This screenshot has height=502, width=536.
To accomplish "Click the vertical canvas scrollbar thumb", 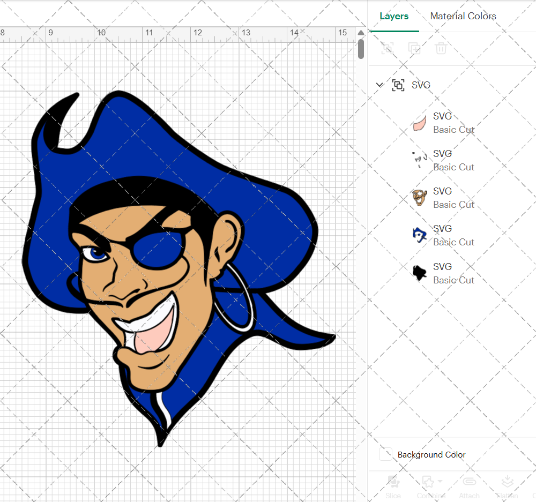I will click(x=361, y=49).
